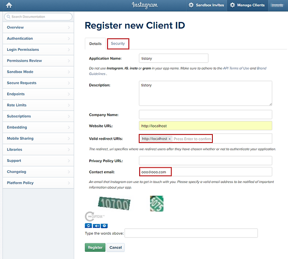Click Sandbox Invites in the header
Image resolution: width=288 pixels, height=259 pixels.
206,5
